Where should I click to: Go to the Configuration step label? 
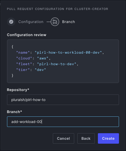31,22
